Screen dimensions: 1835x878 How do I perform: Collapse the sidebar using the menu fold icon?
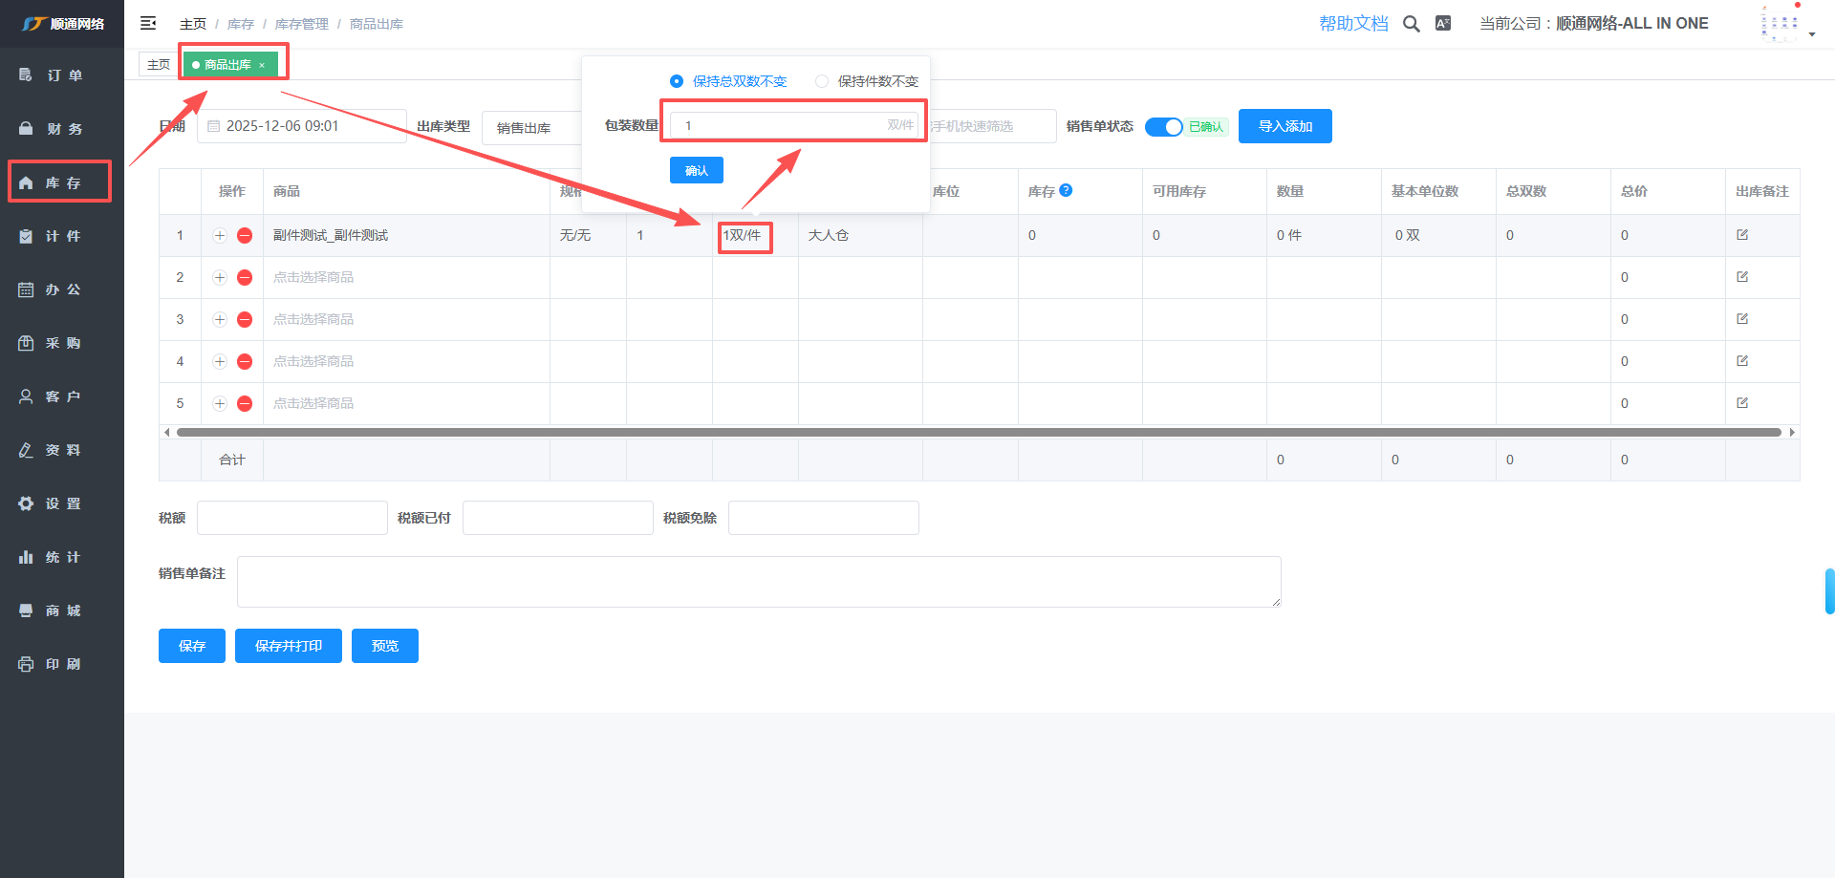148,23
